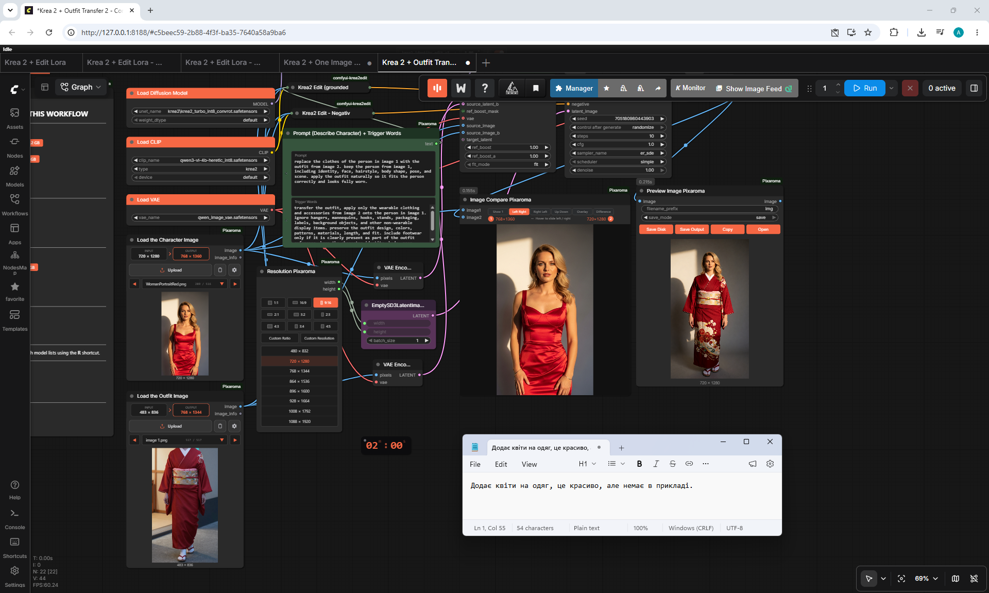This screenshot has width=989, height=593.
Task: Open the keyboard Shortcuts panel
Action: pos(15,547)
